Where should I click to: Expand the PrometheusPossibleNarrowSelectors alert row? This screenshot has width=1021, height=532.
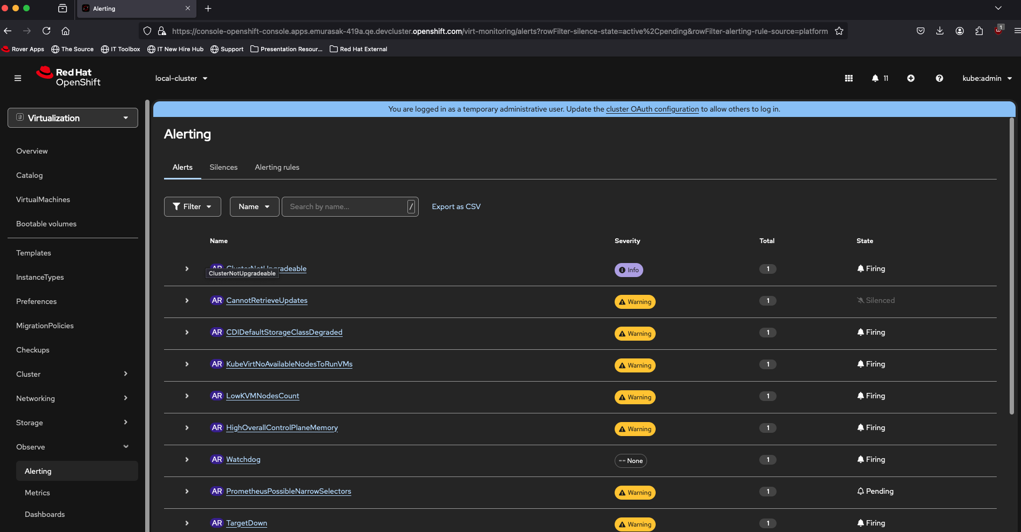point(187,491)
